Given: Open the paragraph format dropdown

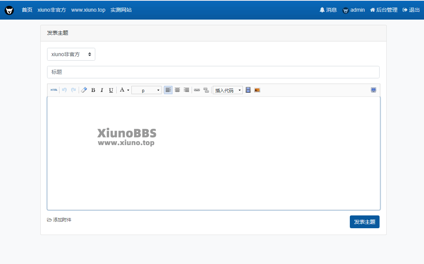Looking at the screenshot, I should (x=146, y=90).
